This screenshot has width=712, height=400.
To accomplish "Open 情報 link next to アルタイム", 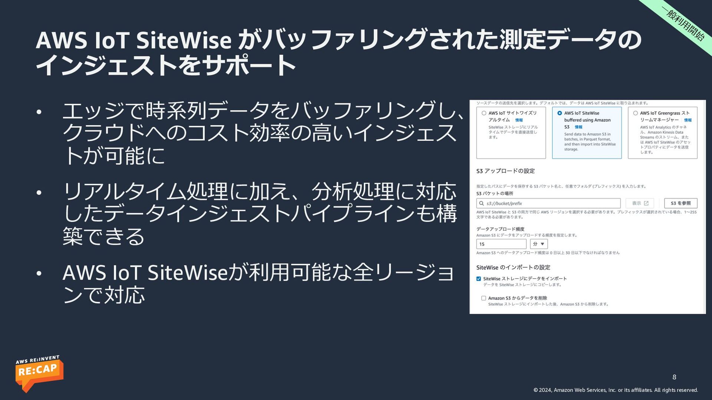I will (519, 120).
